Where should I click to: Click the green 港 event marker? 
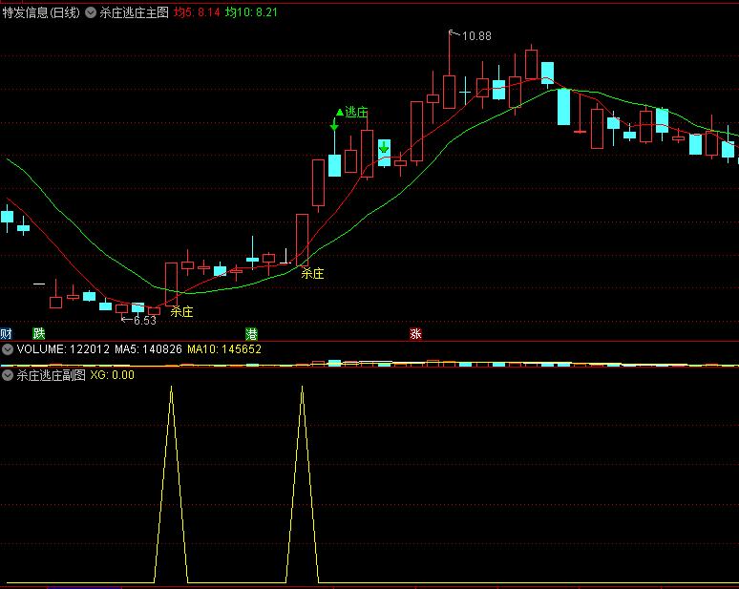pyautogui.click(x=252, y=334)
